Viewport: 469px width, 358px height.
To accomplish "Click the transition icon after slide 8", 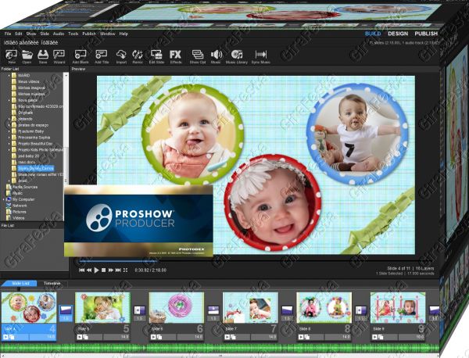I will (361, 310).
